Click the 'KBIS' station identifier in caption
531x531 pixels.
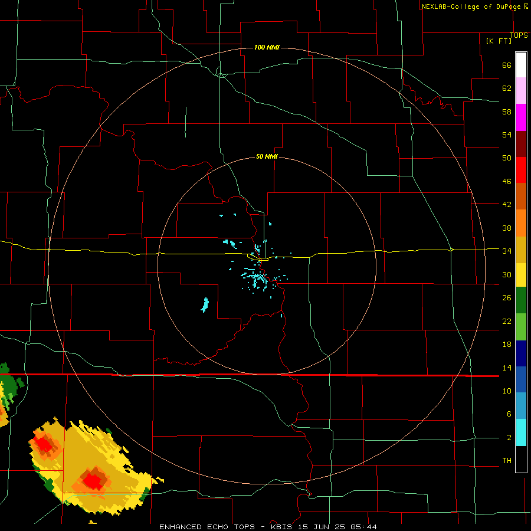(282, 527)
